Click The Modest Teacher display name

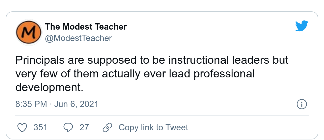pos(86,27)
